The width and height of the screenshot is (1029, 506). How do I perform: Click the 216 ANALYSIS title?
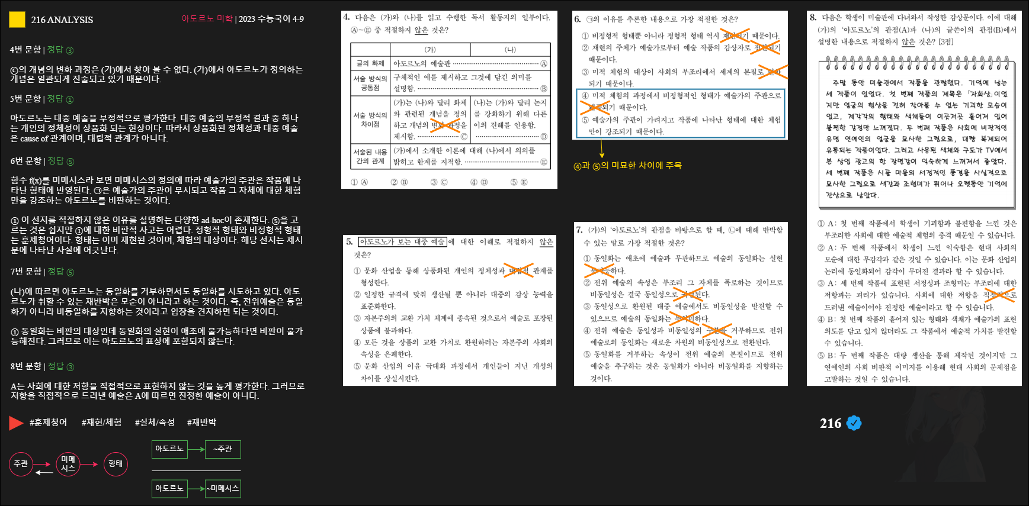pyautogui.click(x=62, y=20)
